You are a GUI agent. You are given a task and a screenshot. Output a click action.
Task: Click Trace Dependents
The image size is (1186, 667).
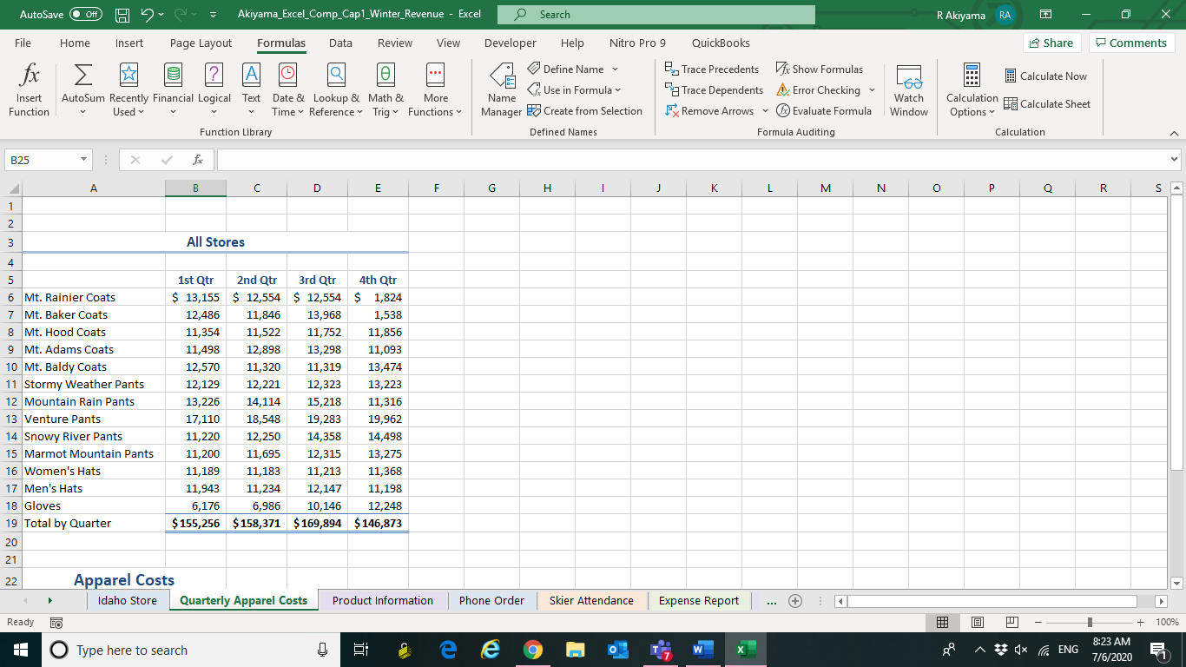714,89
